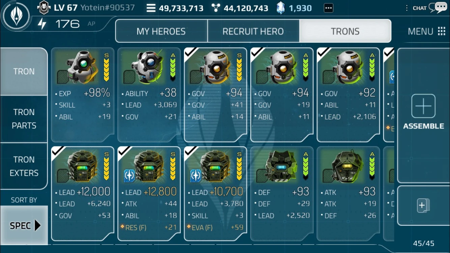Toggle checkmark on LEAD +12,000 tron
The height and width of the screenshot is (253, 450).
[x=58, y=151]
